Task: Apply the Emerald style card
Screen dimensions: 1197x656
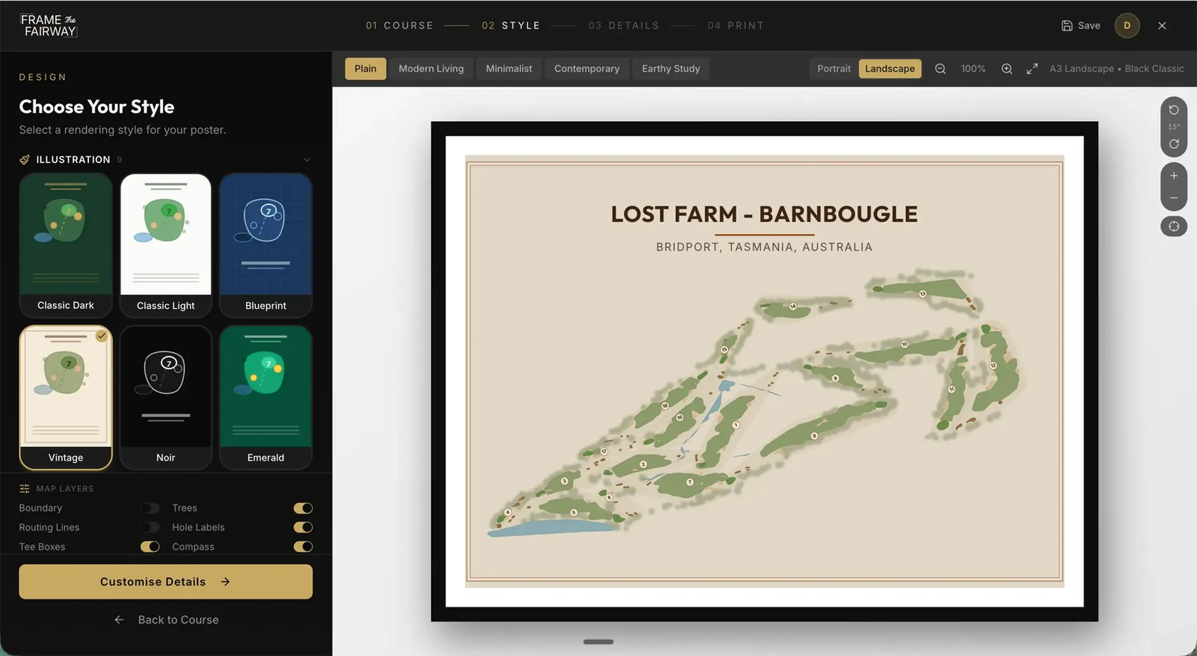Action: [x=266, y=398]
